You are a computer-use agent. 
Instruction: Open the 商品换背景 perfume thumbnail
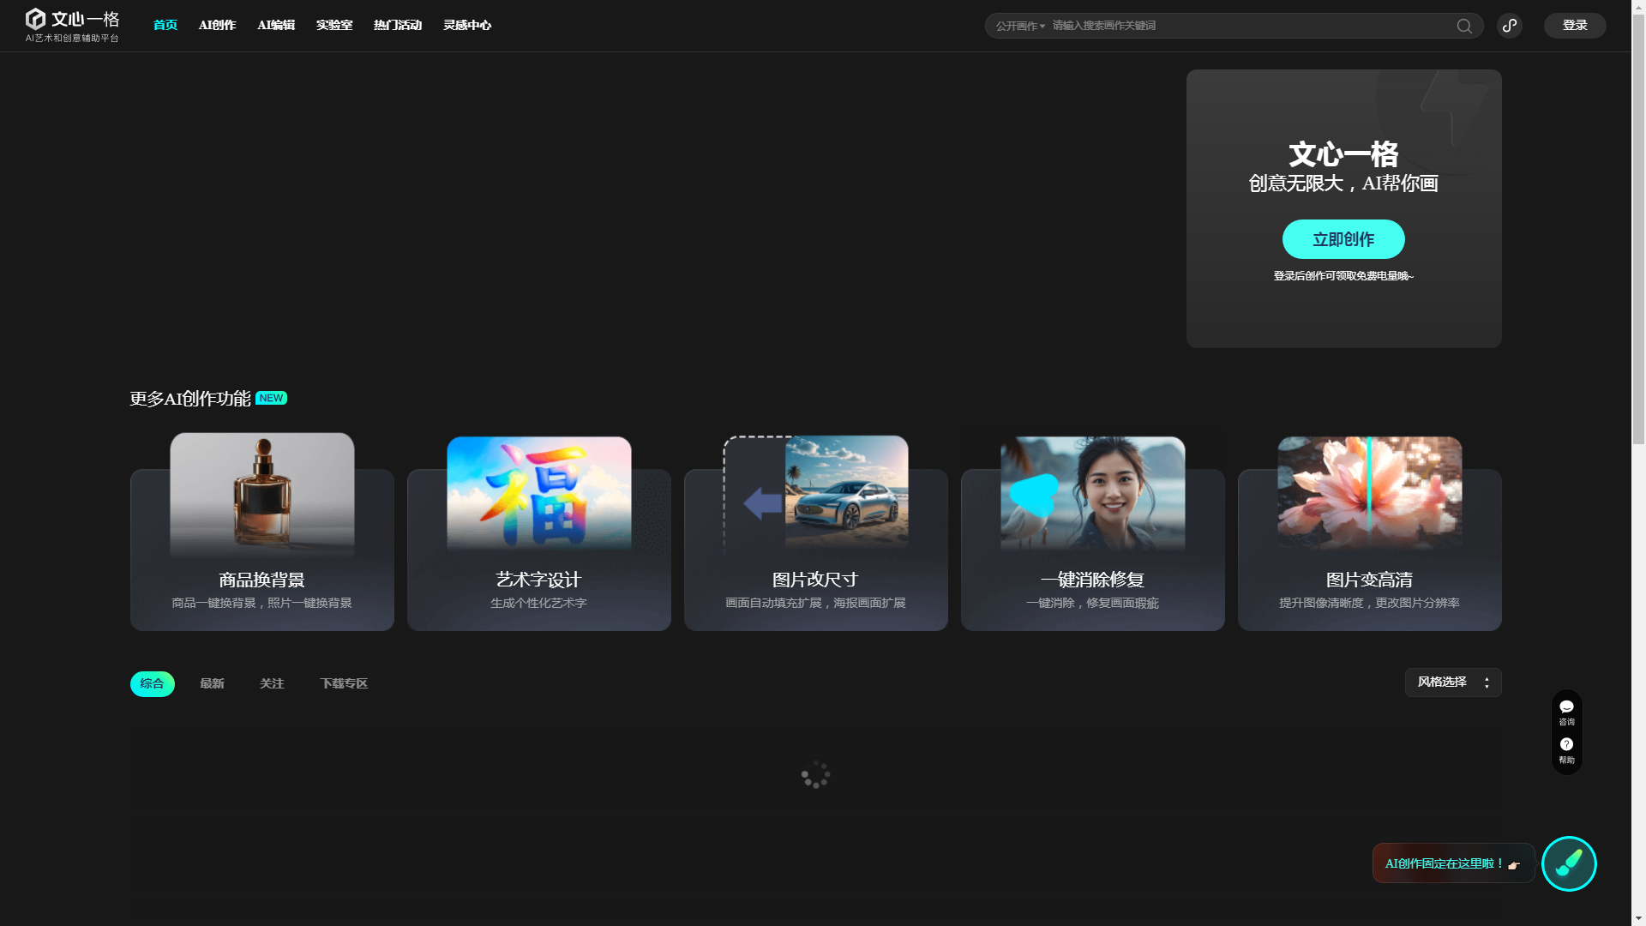tap(262, 495)
